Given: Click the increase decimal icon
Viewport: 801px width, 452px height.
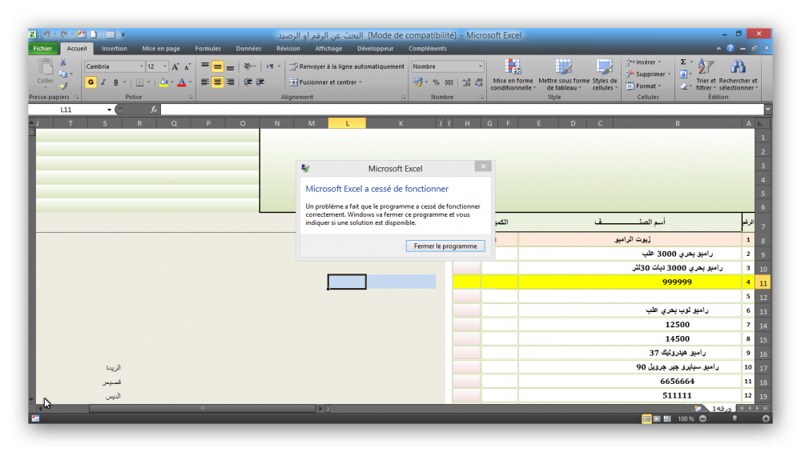Looking at the screenshot, I should click(466, 82).
